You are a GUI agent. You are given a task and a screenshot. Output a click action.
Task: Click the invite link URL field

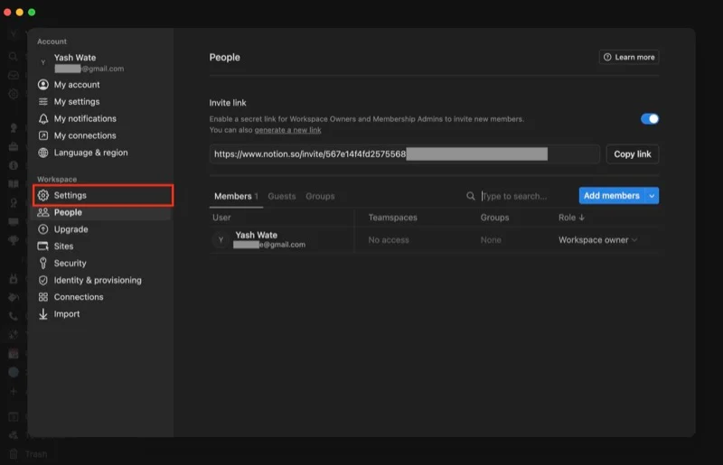[x=404, y=154]
